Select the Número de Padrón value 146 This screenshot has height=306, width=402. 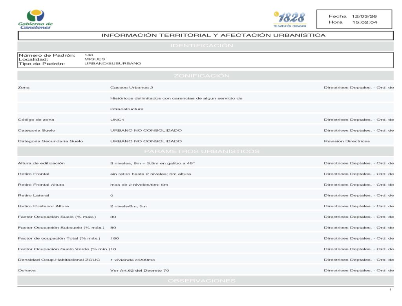pos(89,55)
